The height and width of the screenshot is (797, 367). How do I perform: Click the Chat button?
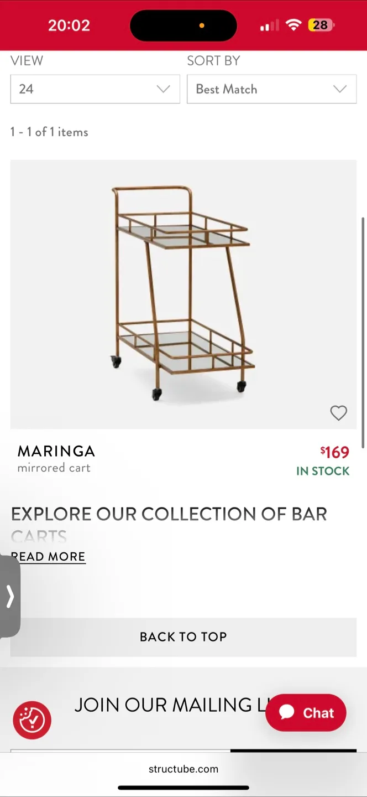point(306,712)
